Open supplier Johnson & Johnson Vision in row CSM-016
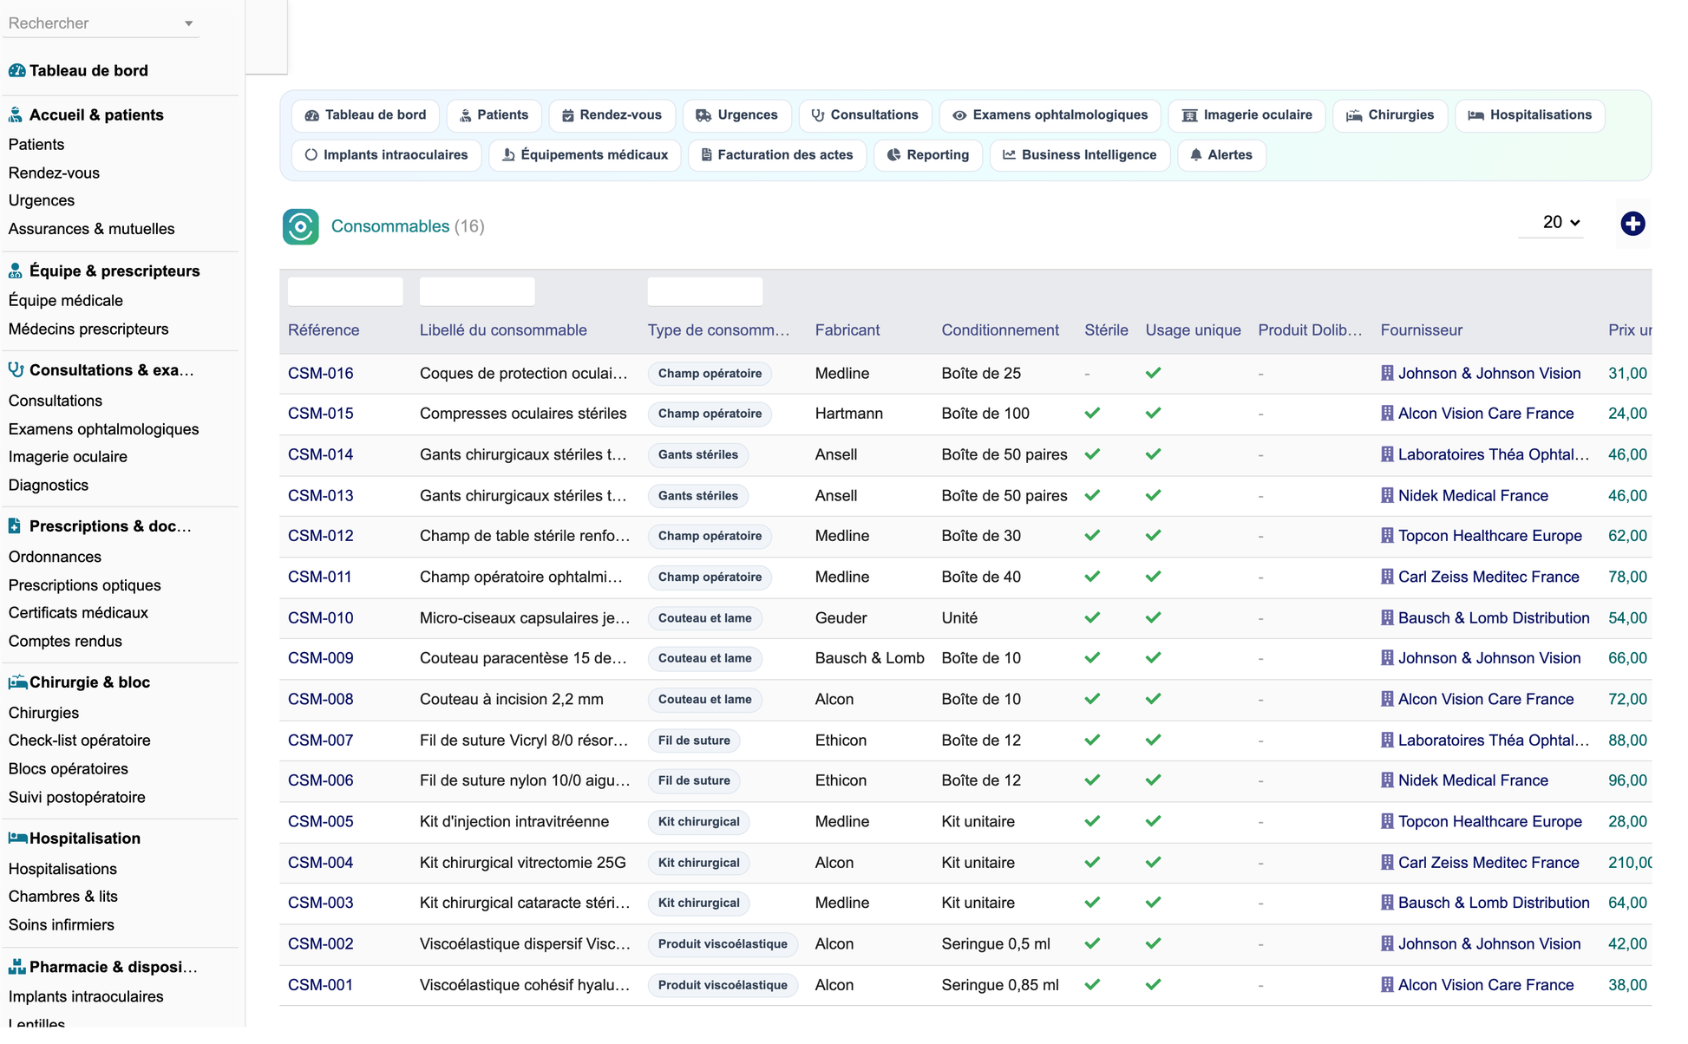The height and width of the screenshot is (1044, 1688). click(1489, 373)
